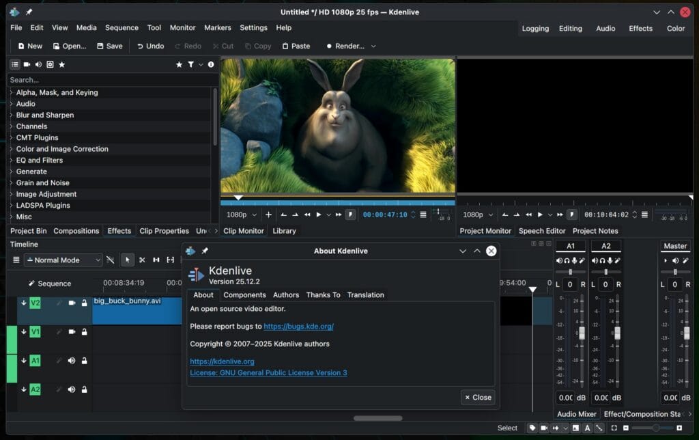Select the Selection tool above the timeline
This screenshot has width=699, height=440.
tap(128, 260)
